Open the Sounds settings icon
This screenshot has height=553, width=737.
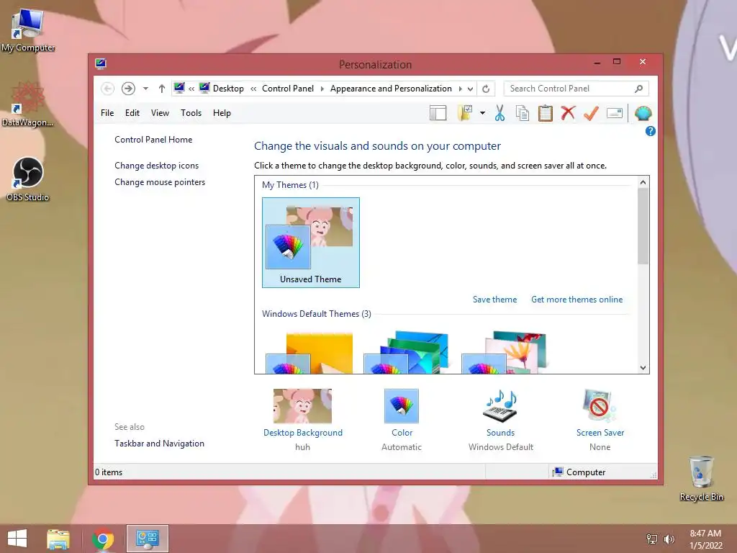click(501, 406)
